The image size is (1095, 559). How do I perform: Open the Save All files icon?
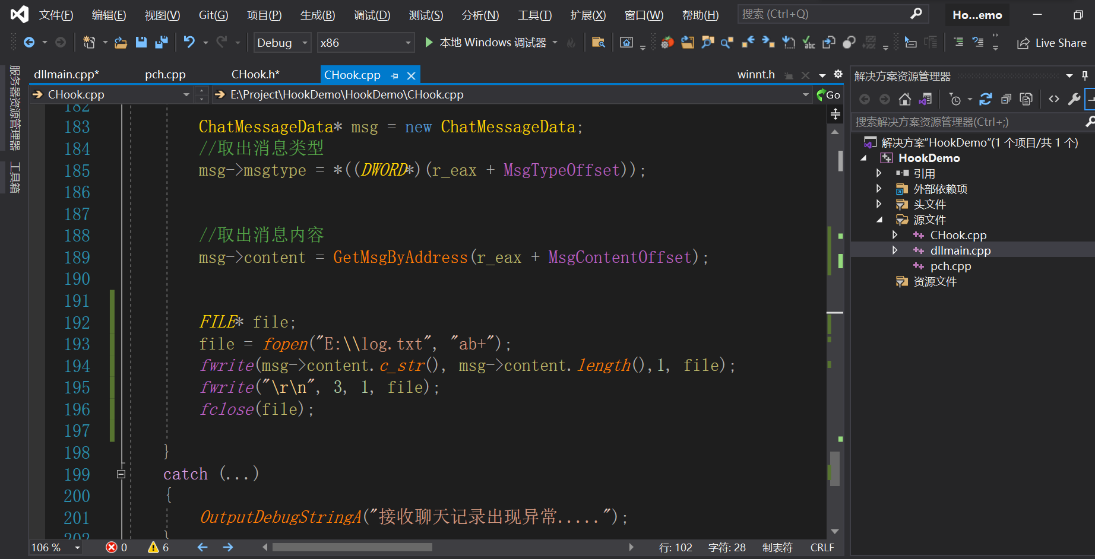tap(160, 42)
